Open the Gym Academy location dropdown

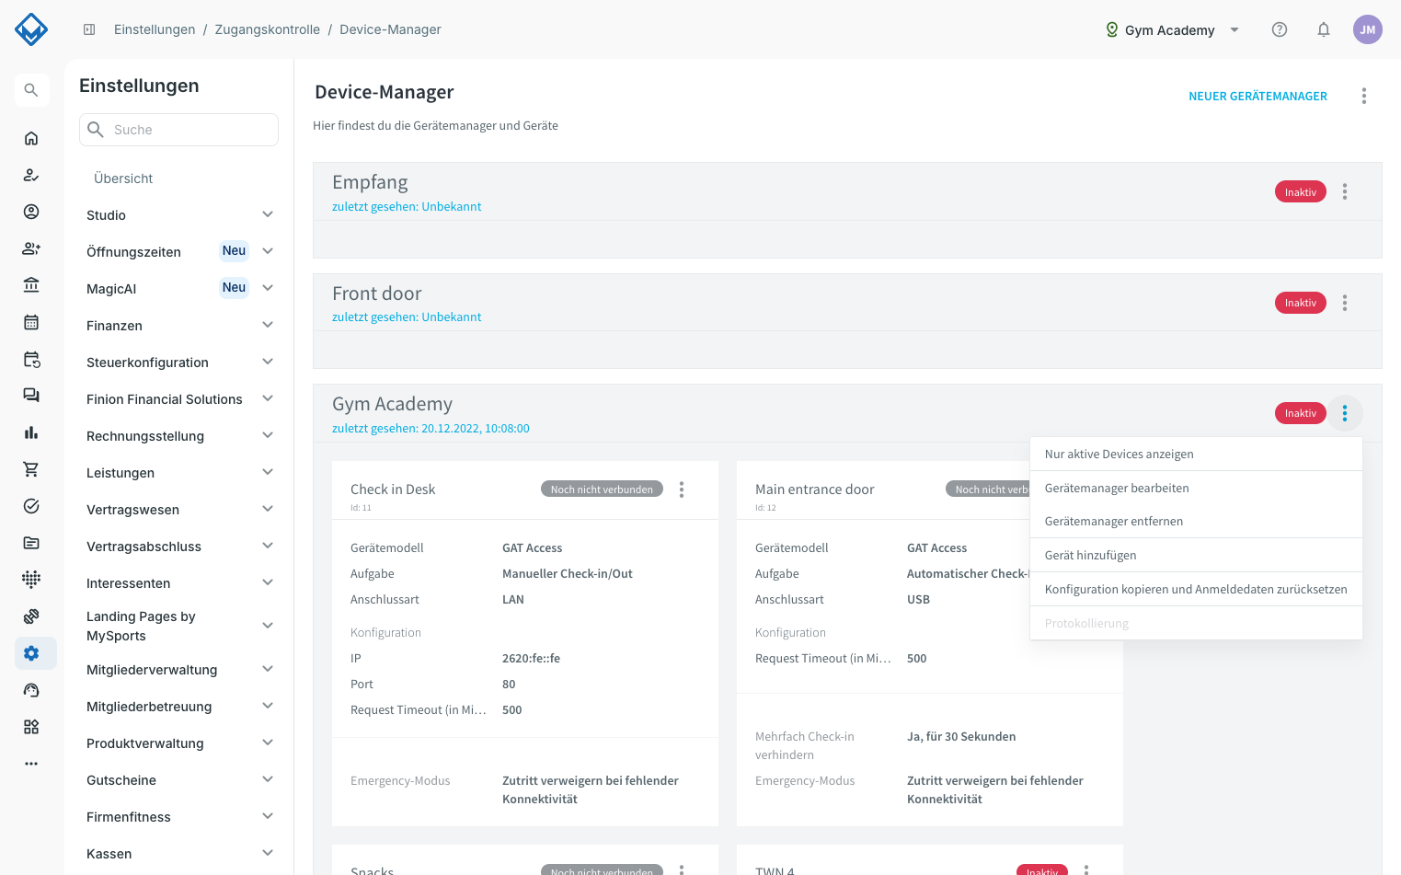point(1172,29)
